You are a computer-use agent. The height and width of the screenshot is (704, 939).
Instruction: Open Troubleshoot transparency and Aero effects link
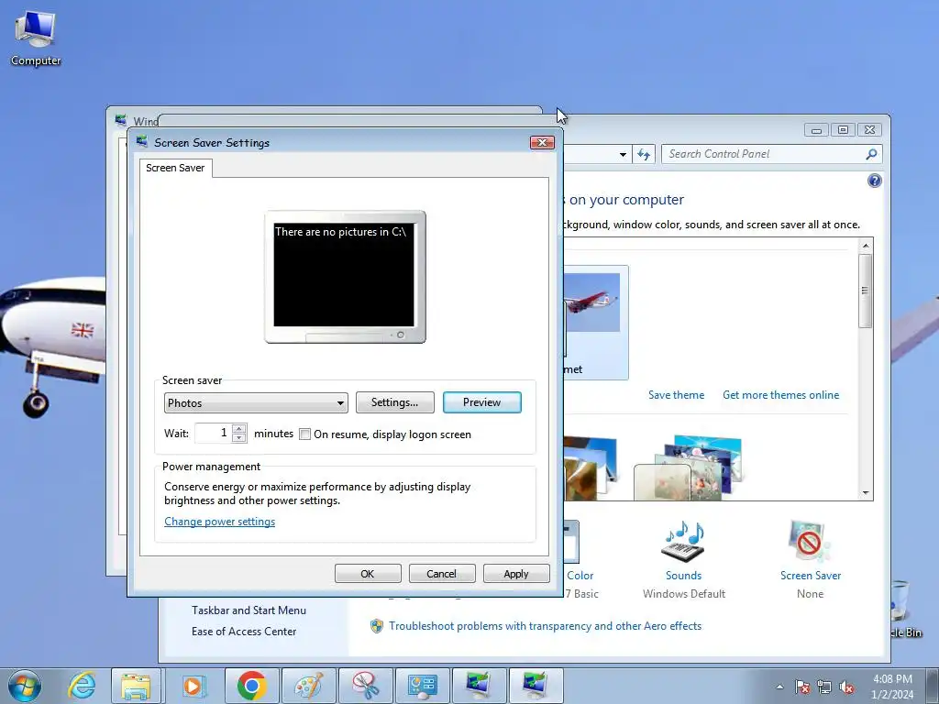pos(545,626)
